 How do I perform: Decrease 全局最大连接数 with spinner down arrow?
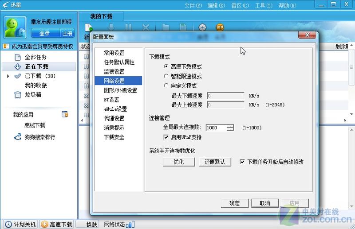pos(230,129)
